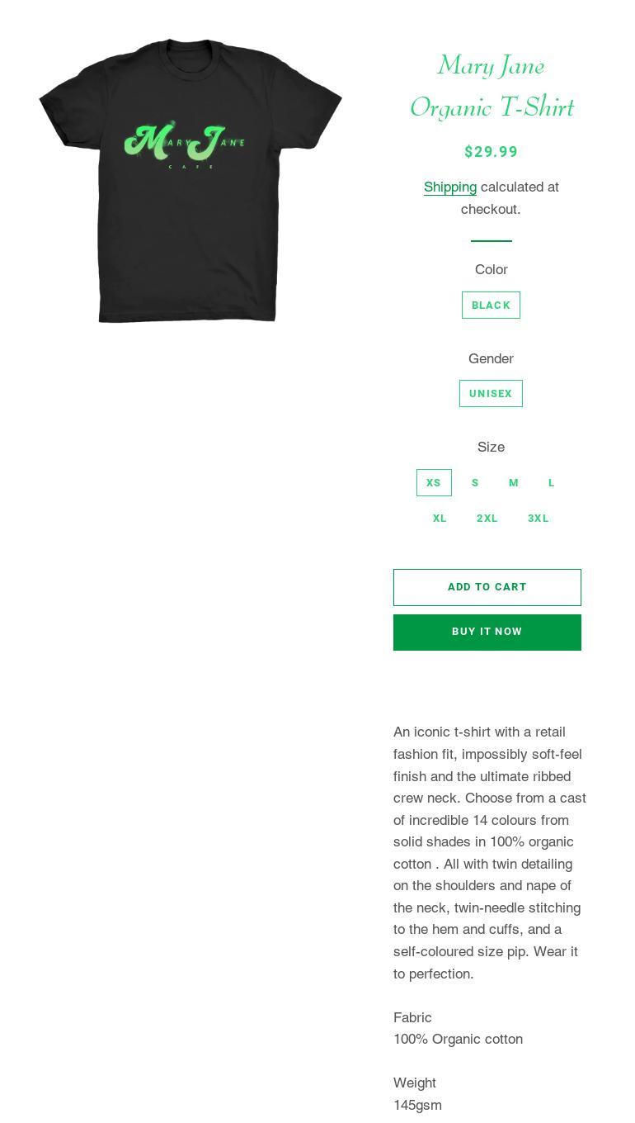Select size 3XL
Image resolution: width=635 pixels, height=1123 pixels.
539,519
